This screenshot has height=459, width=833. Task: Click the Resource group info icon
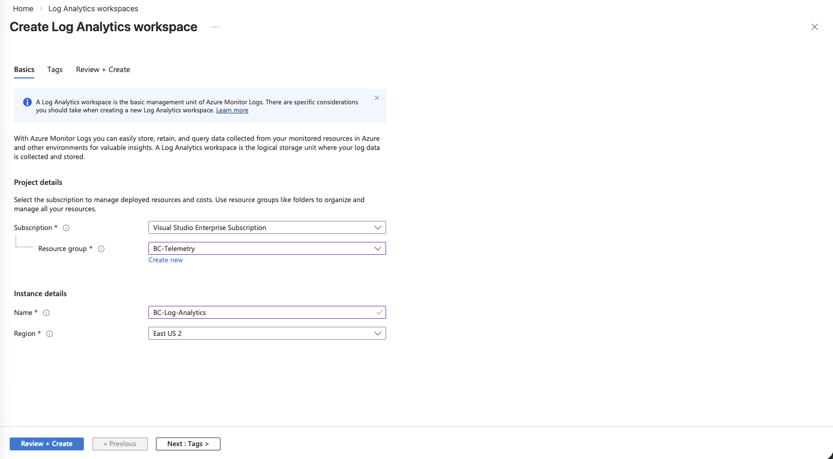click(x=101, y=249)
